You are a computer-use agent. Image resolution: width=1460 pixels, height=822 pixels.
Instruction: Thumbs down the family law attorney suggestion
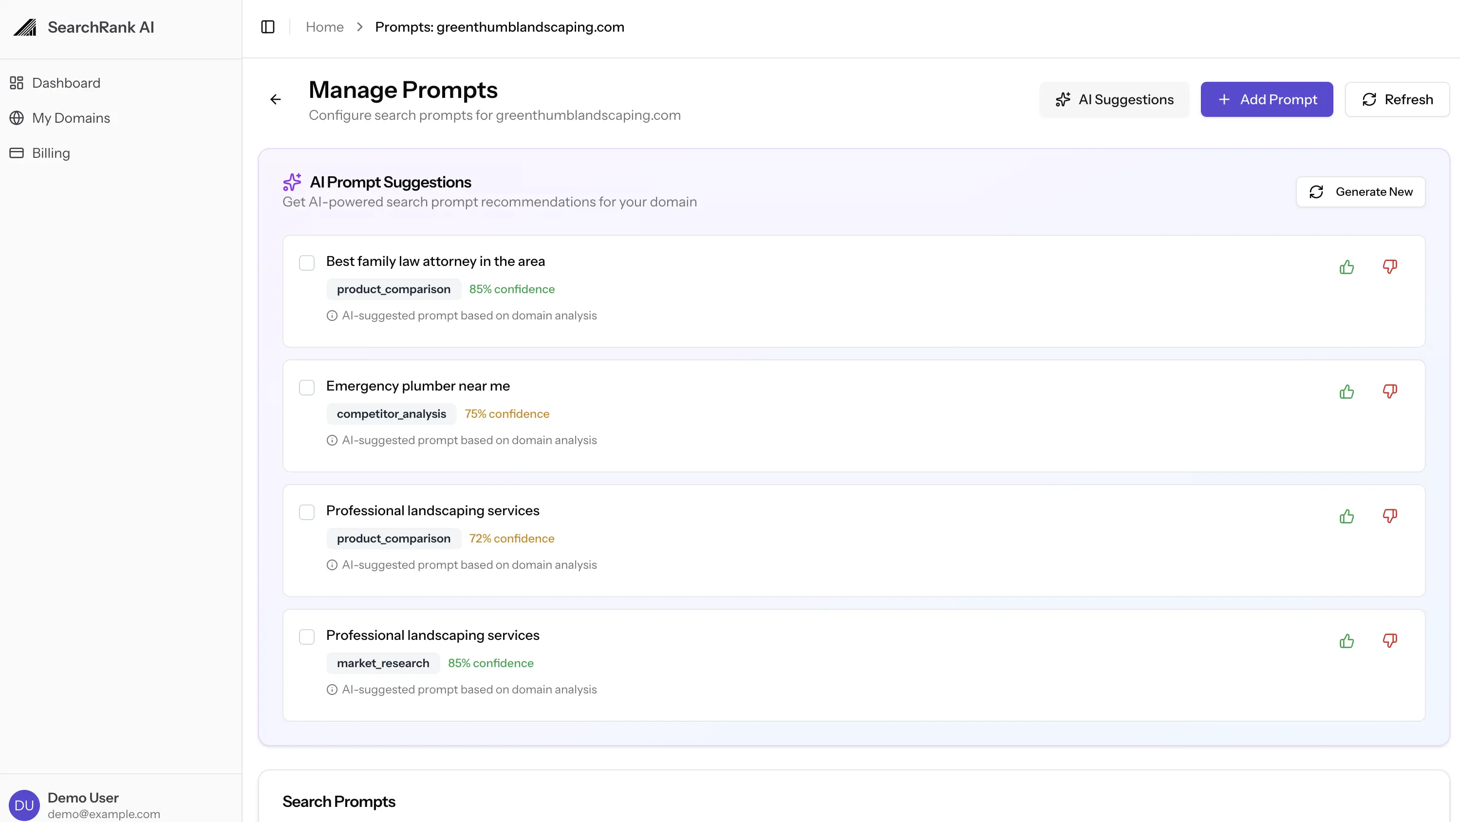(x=1390, y=266)
